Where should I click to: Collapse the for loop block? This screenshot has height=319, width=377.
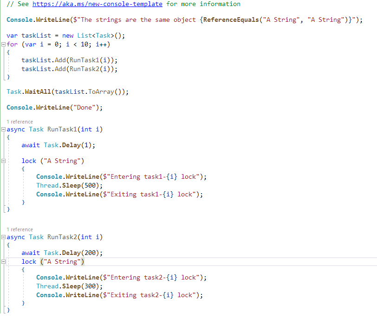[x=3, y=44]
